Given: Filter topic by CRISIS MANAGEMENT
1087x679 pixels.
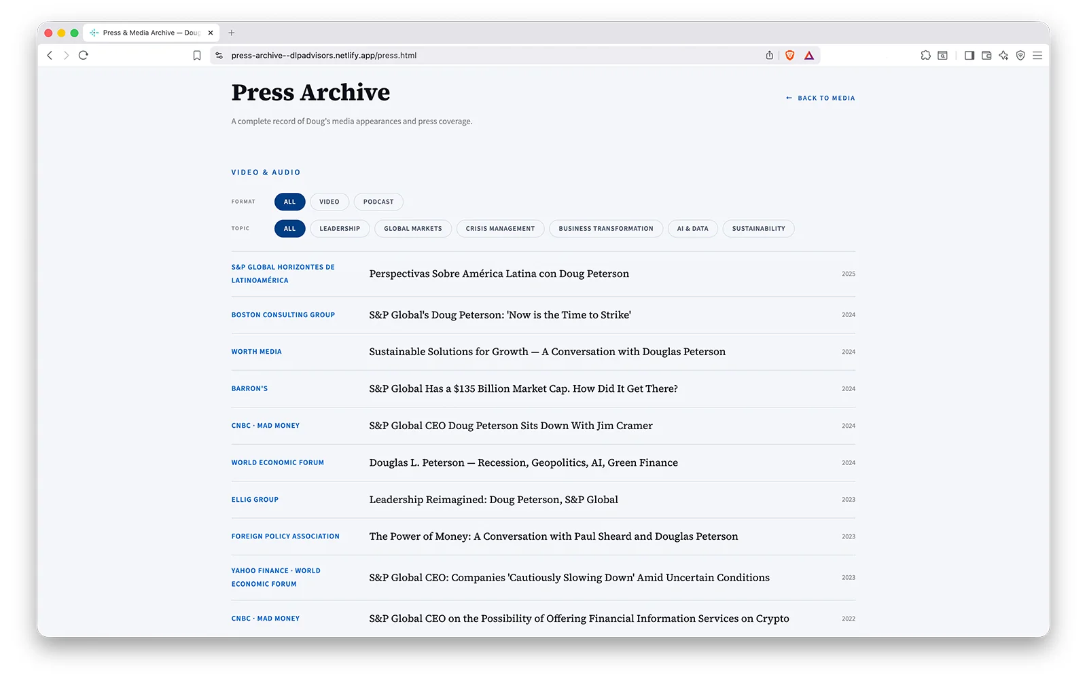Looking at the screenshot, I should click(x=500, y=229).
